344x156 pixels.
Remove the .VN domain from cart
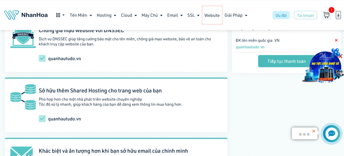pos(336,40)
